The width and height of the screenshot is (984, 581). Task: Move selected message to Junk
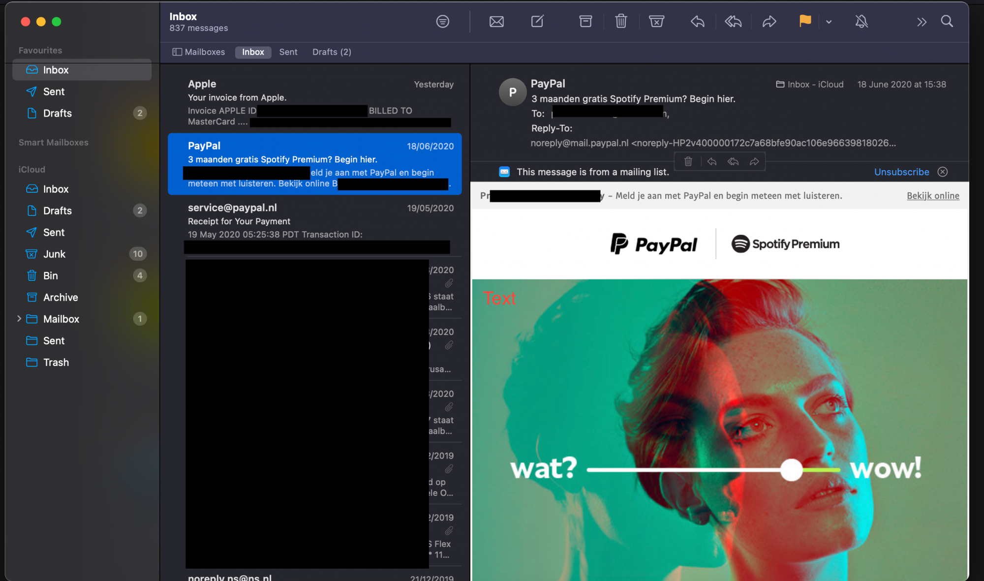pos(656,21)
